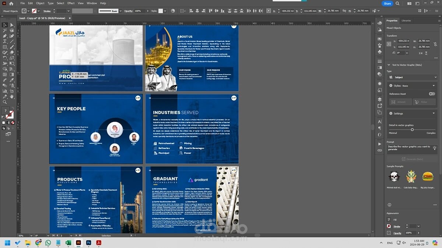Image resolution: width=442 pixels, height=248 pixels.
Task: Set paint to None in toolbar
Action: (13, 123)
